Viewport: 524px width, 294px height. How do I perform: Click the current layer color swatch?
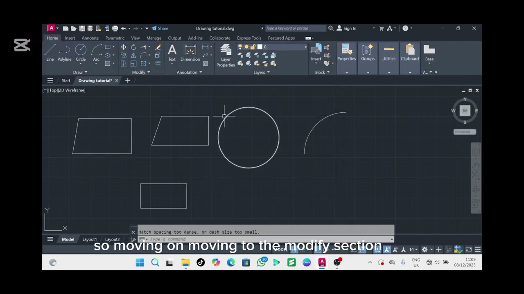260,47
